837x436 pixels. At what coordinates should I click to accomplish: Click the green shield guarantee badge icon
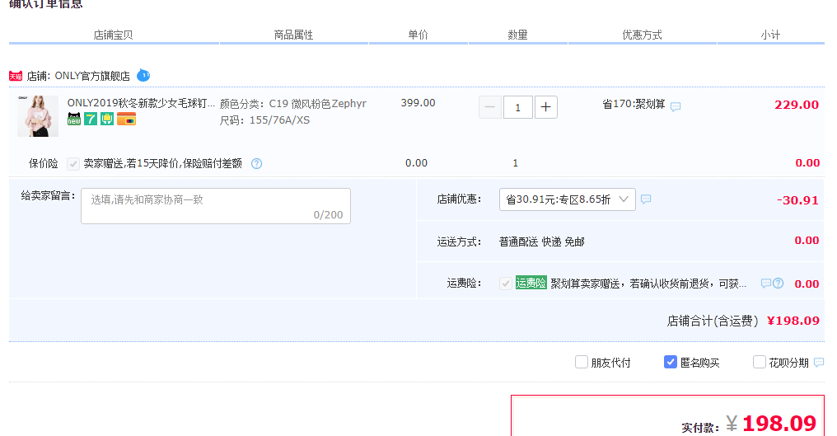[x=107, y=120]
